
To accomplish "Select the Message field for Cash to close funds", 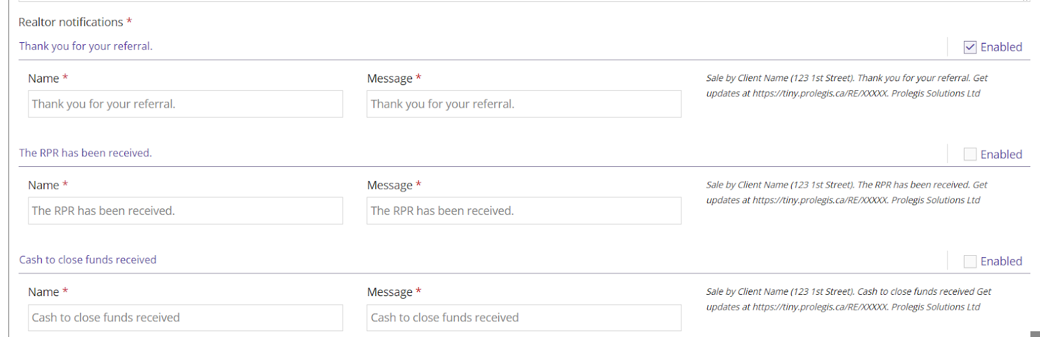I will tap(524, 318).
